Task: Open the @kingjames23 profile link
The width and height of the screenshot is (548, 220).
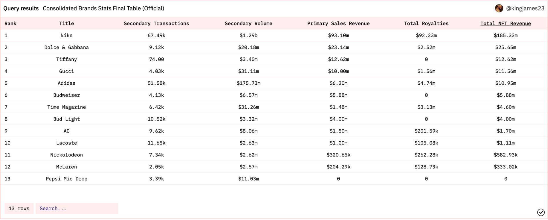Action: [x=525, y=8]
